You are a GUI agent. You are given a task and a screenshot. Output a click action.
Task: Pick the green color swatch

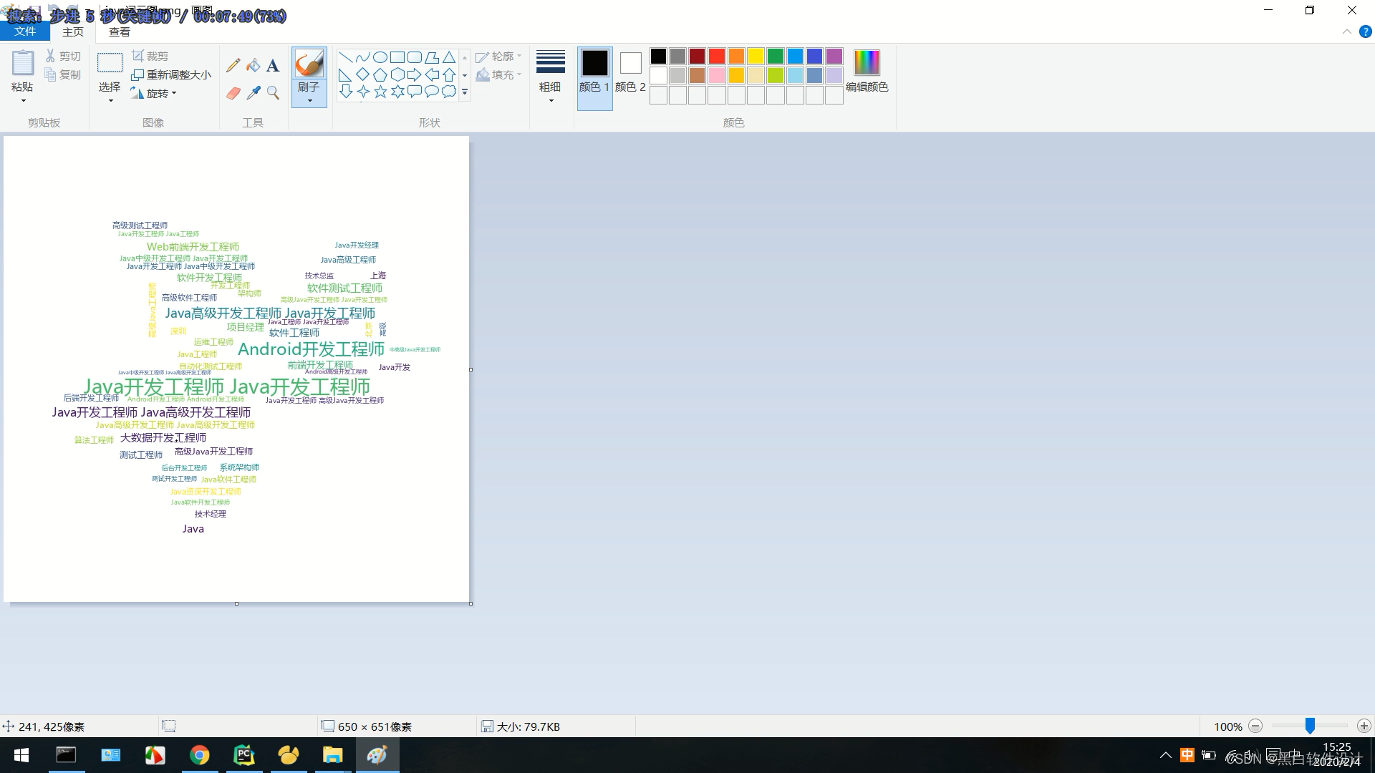[x=776, y=56]
